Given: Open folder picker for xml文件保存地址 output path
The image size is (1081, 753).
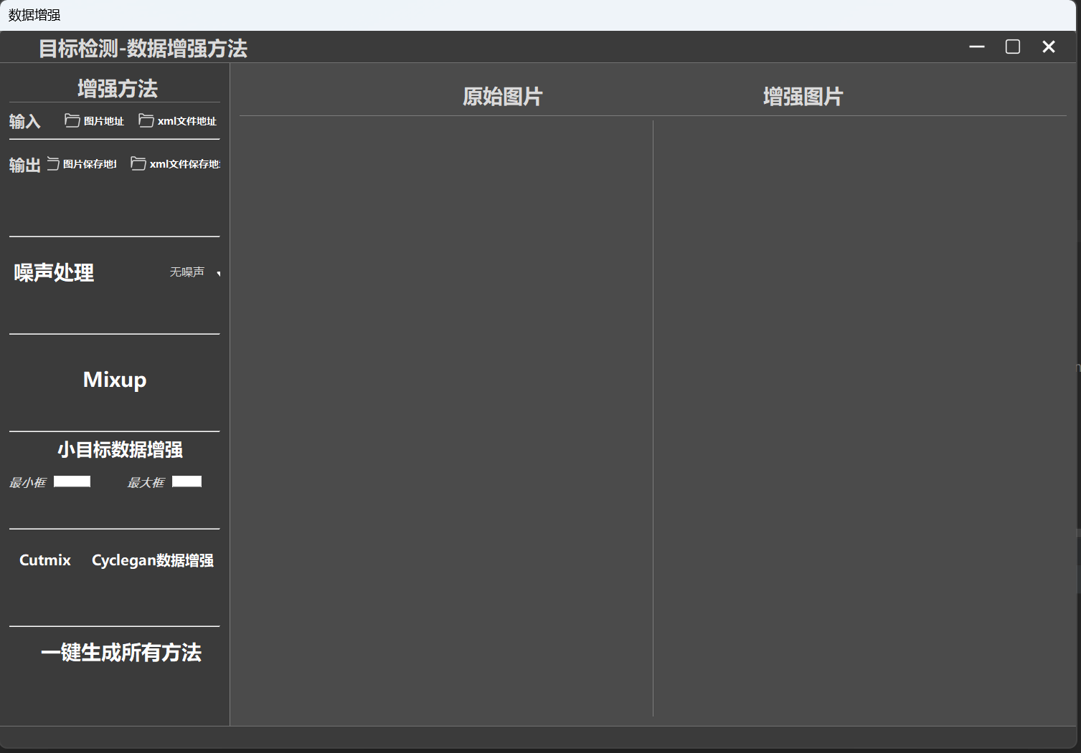Looking at the screenshot, I should click(174, 163).
